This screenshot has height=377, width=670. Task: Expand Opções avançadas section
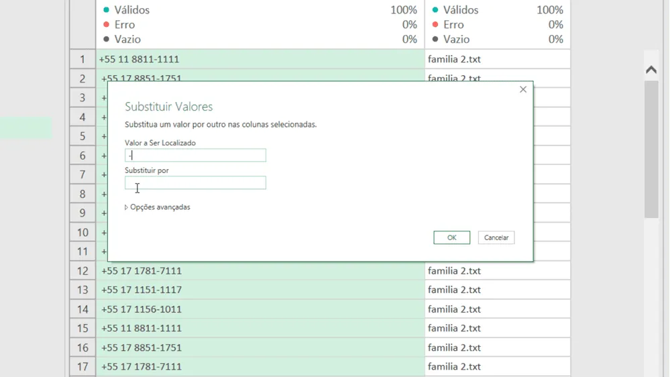[x=157, y=207]
